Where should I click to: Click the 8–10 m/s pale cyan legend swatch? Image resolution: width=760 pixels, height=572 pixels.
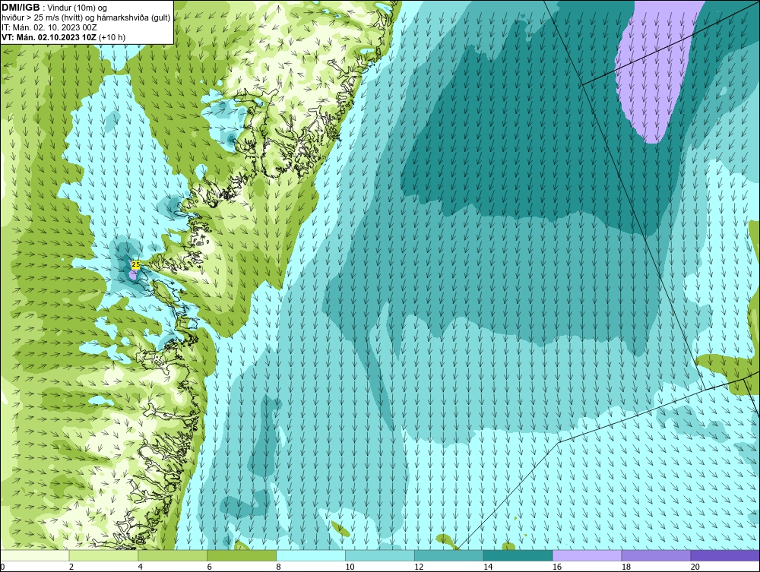point(311,555)
